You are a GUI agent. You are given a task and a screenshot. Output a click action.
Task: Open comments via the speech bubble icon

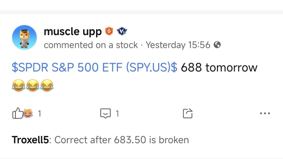[x=105, y=113]
